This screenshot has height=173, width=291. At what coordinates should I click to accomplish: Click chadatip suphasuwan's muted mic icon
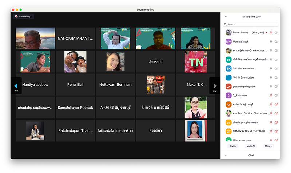[271, 122]
